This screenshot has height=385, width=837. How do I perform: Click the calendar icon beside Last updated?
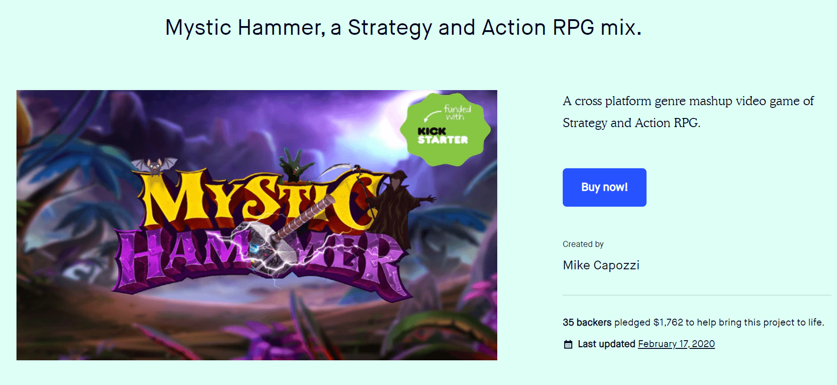pos(568,344)
